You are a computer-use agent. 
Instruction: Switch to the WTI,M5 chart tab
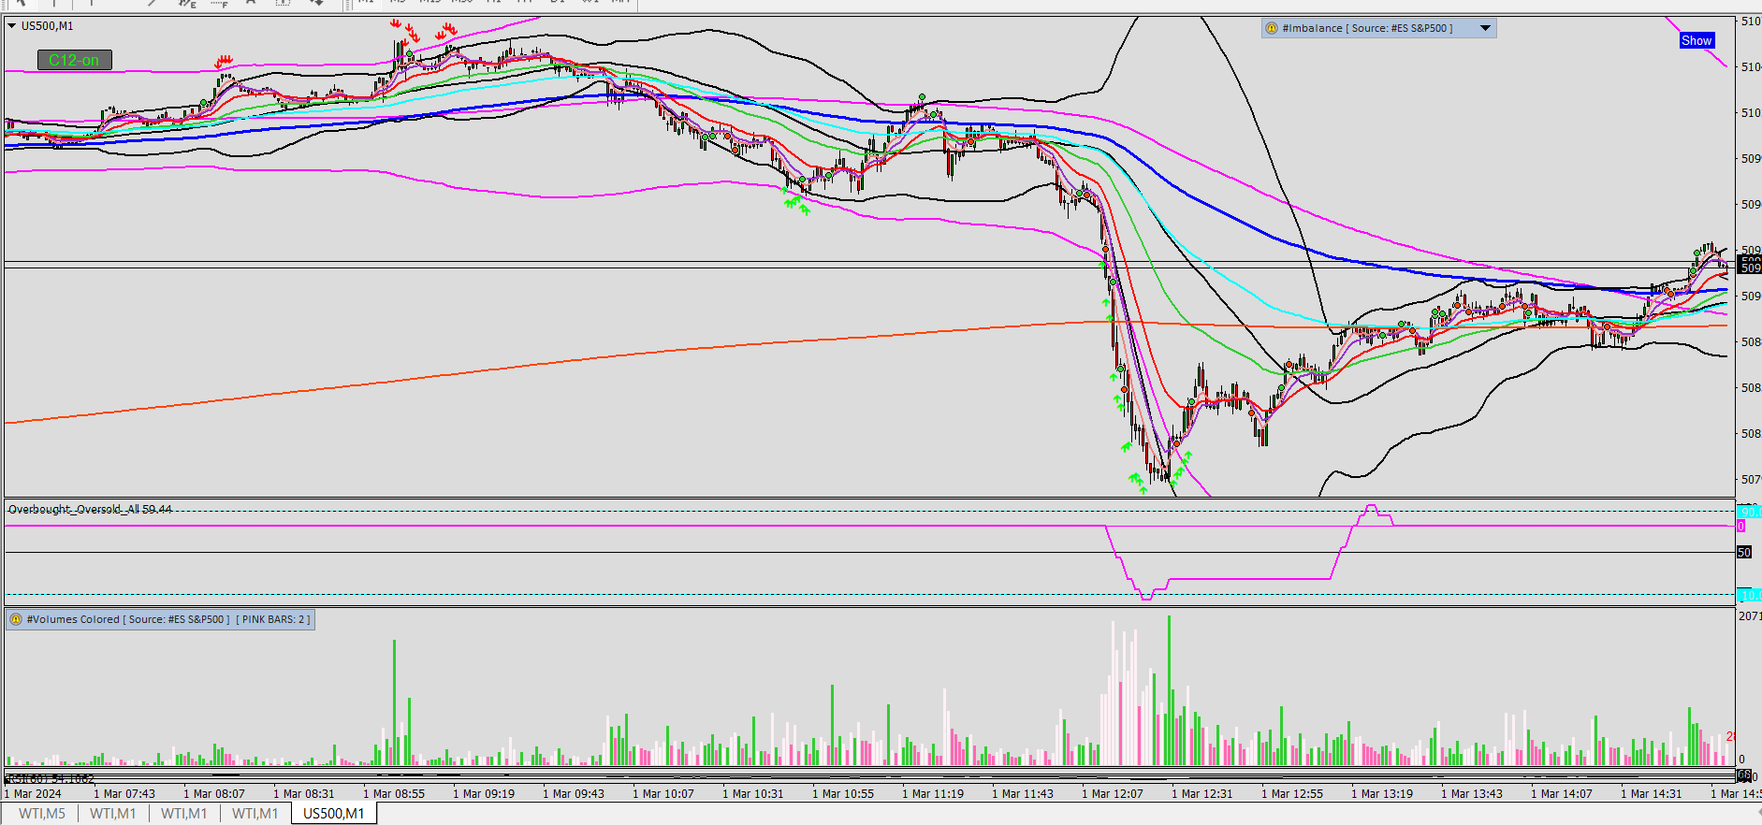pos(42,814)
